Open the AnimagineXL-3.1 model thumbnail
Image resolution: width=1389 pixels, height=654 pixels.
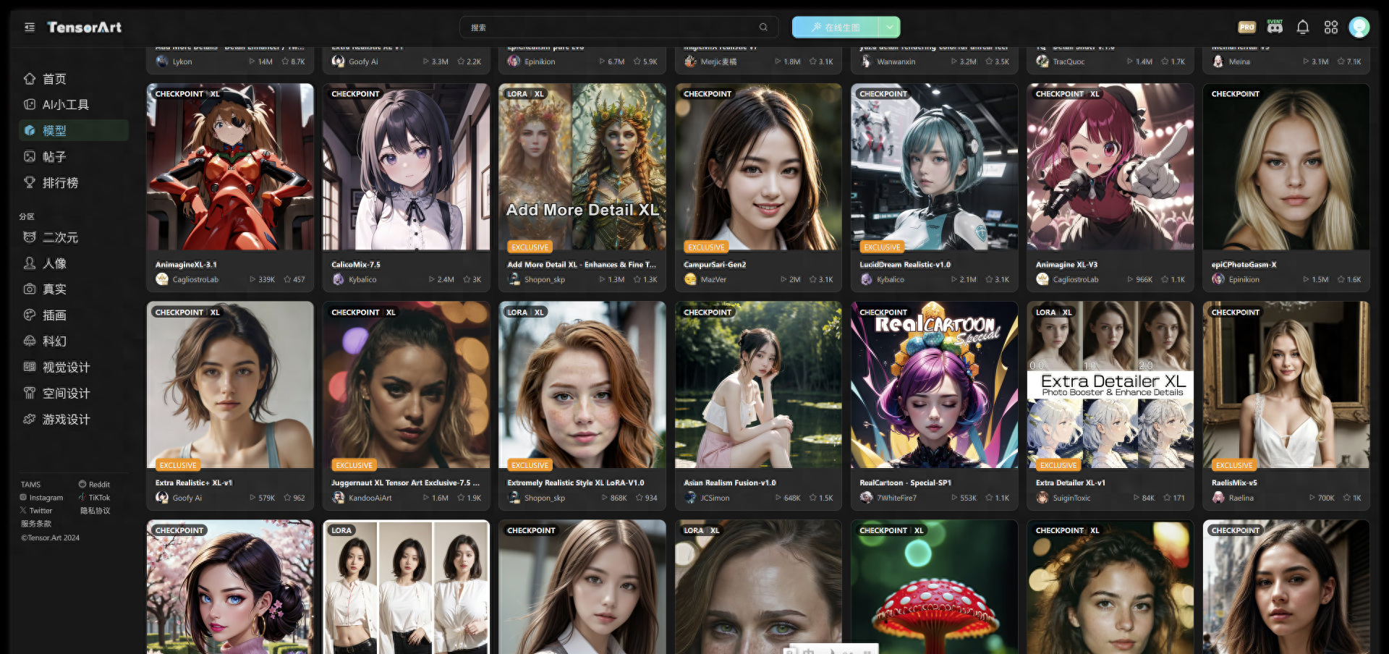pyautogui.click(x=230, y=166)
